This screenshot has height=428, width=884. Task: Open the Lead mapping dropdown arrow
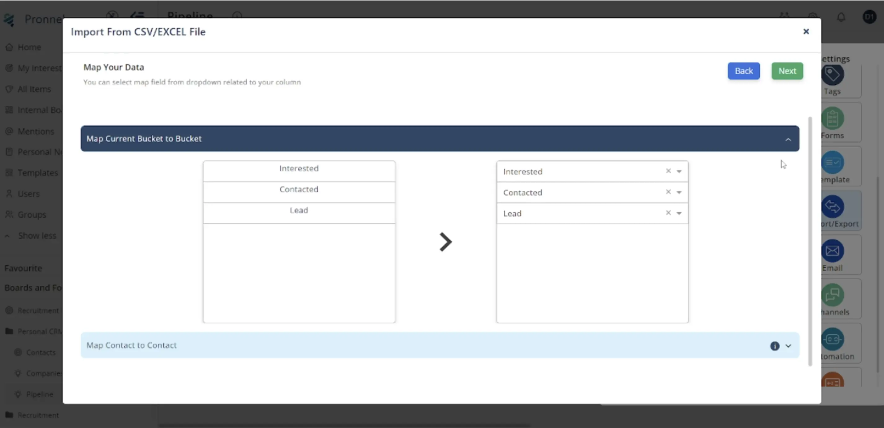679,213
